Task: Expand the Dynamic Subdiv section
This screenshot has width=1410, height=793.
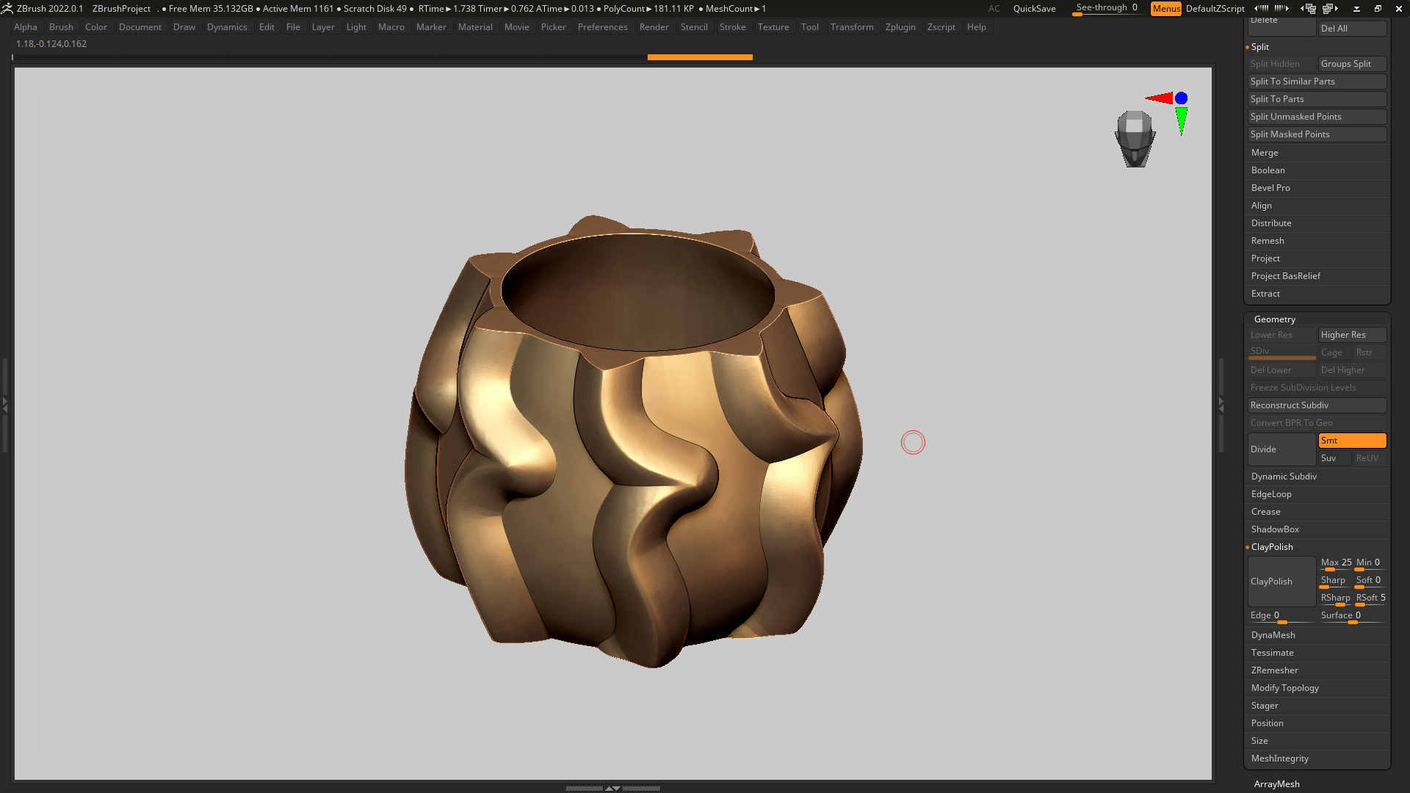Action: coord(1284,477)
